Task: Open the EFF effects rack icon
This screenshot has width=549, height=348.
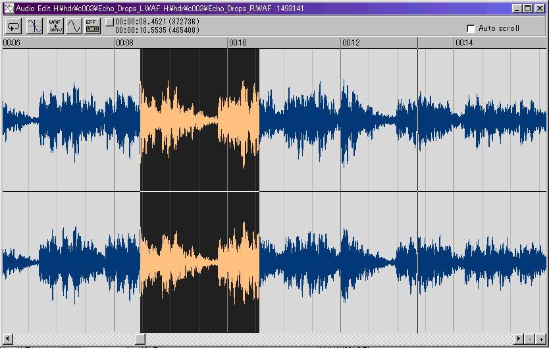Action: [92, 26]
